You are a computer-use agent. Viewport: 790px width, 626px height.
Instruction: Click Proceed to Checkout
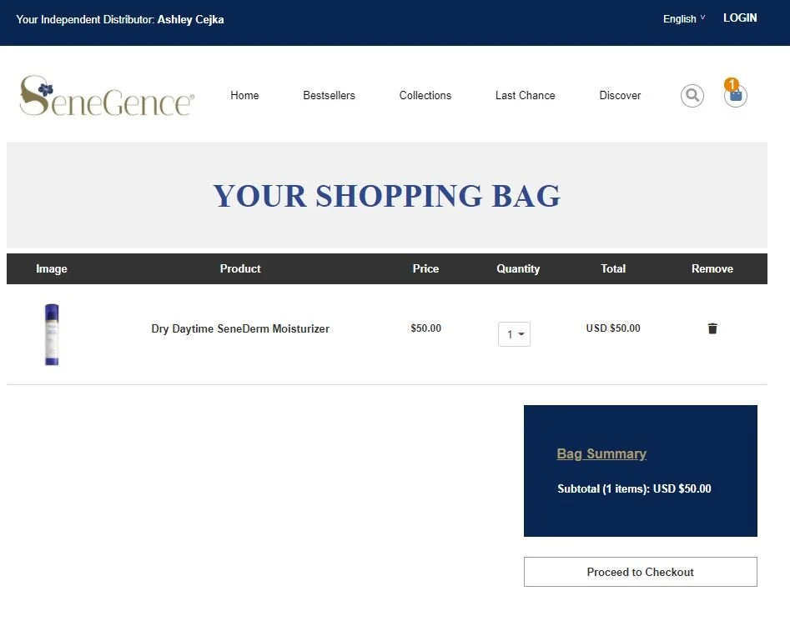click(640, 572)
